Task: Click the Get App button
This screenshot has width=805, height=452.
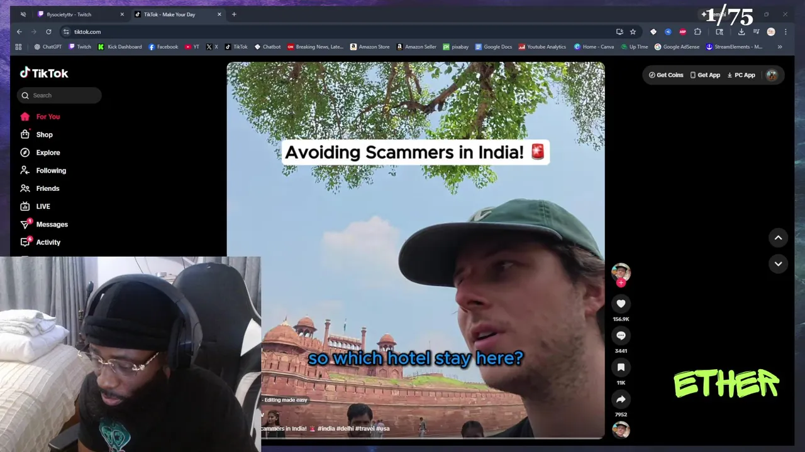Action: click(x=705, y=75)
